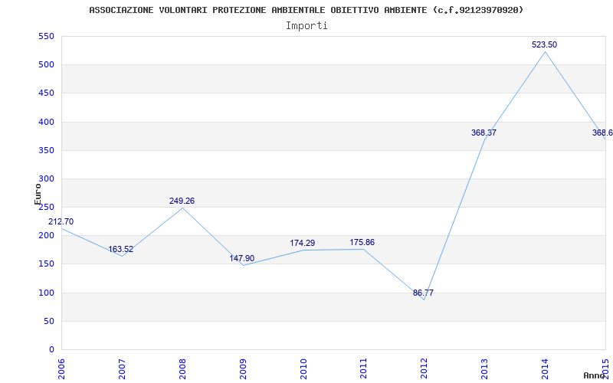
Task: Select the 'Importi' subtitle text
Action: click(306, 26)
